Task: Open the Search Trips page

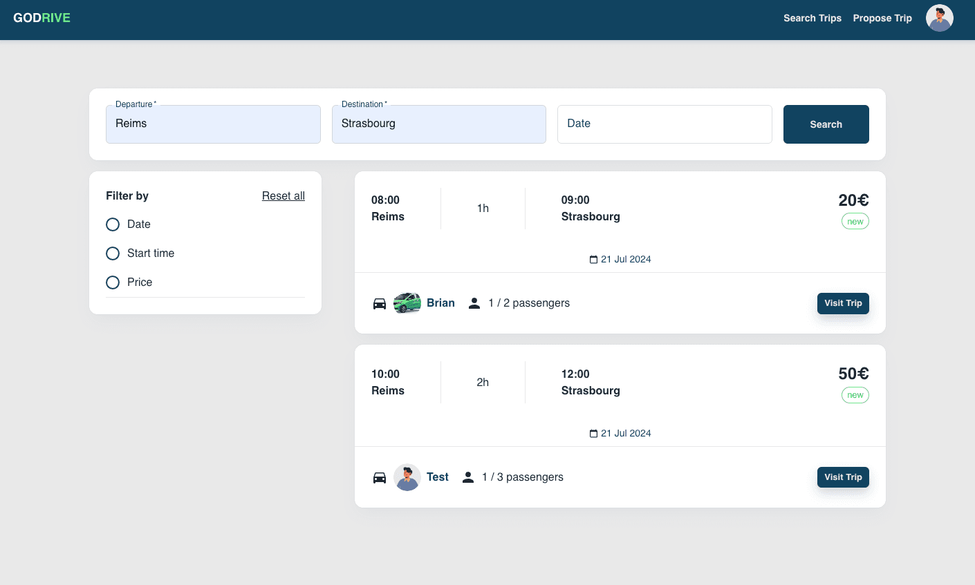Action: 812,18
